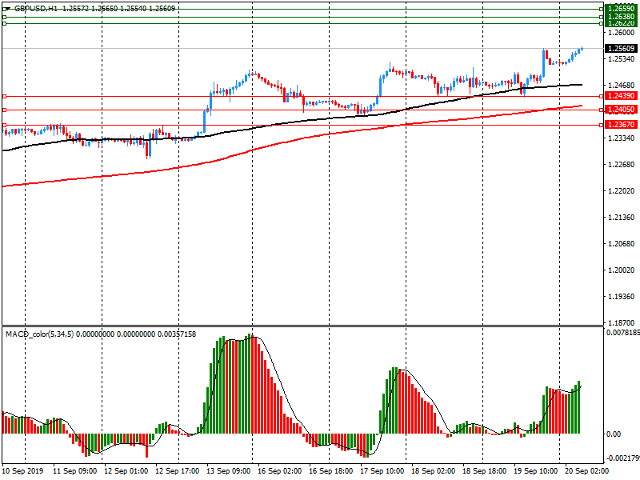Viewport: 640px width, 480px height.
Task: Click left handle of the 1.24390 red line
Action: 5,96
